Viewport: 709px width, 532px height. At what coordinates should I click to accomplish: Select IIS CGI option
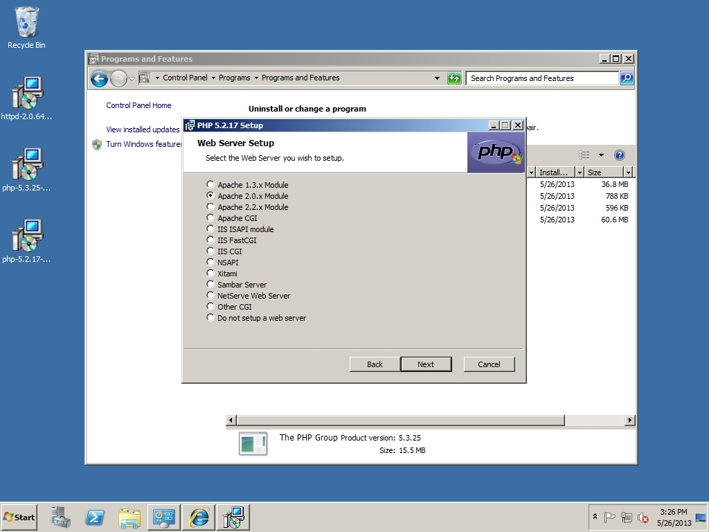[x=210, y=251]
